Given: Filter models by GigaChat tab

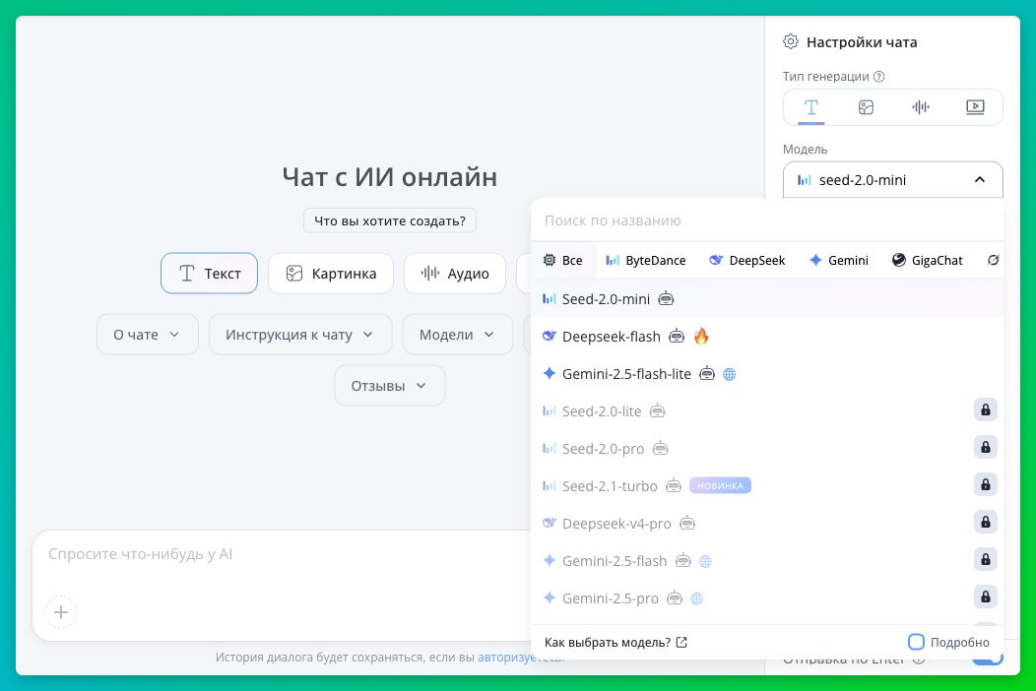Looking at the screenshot, I should tap(928, 260).
